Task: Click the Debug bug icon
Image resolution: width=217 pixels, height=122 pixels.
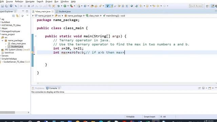Action: point(59,6)
